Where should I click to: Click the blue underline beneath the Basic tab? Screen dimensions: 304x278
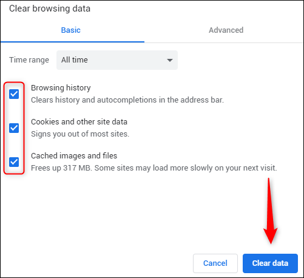[72, 42]
